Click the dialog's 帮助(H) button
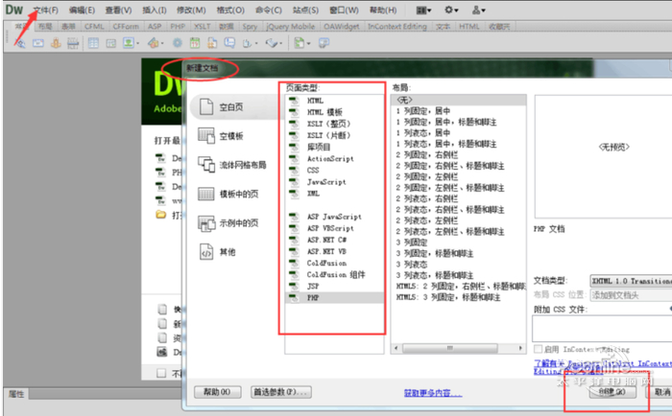Screen dimensions: 672x416 click(217, 392)
